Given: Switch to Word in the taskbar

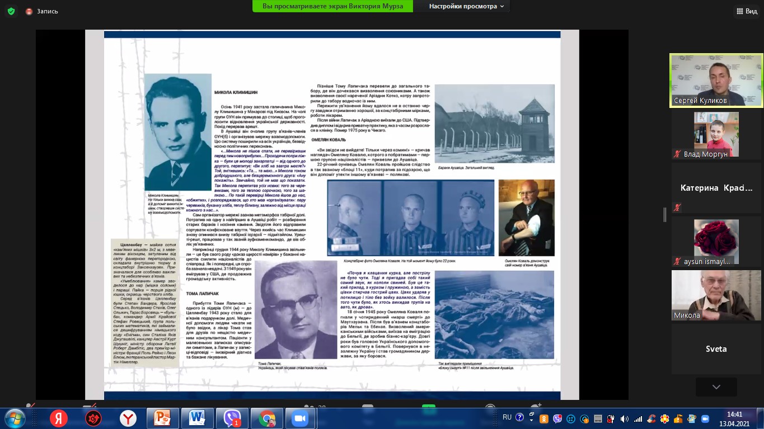Looking at the screenshot, I should (x=197, y=418).
